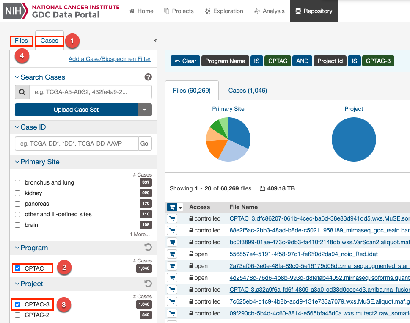This screenshot has height=323, width=410.
Task: Click the solid blue Project pie chart
Action: (354, 139)
